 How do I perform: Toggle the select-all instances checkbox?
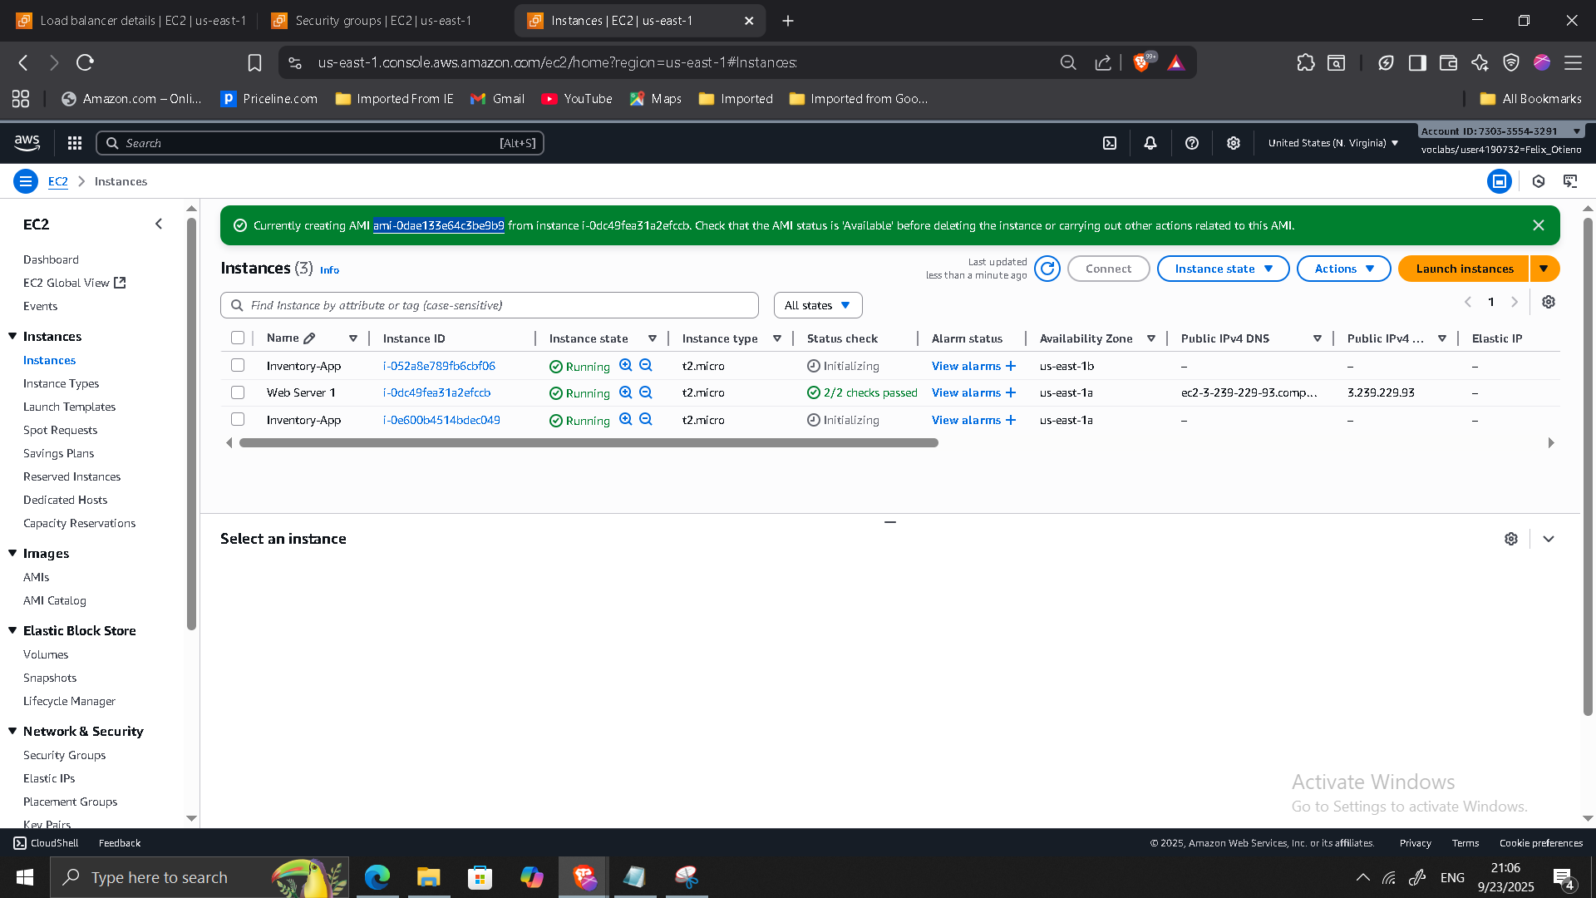click(238, 338)
